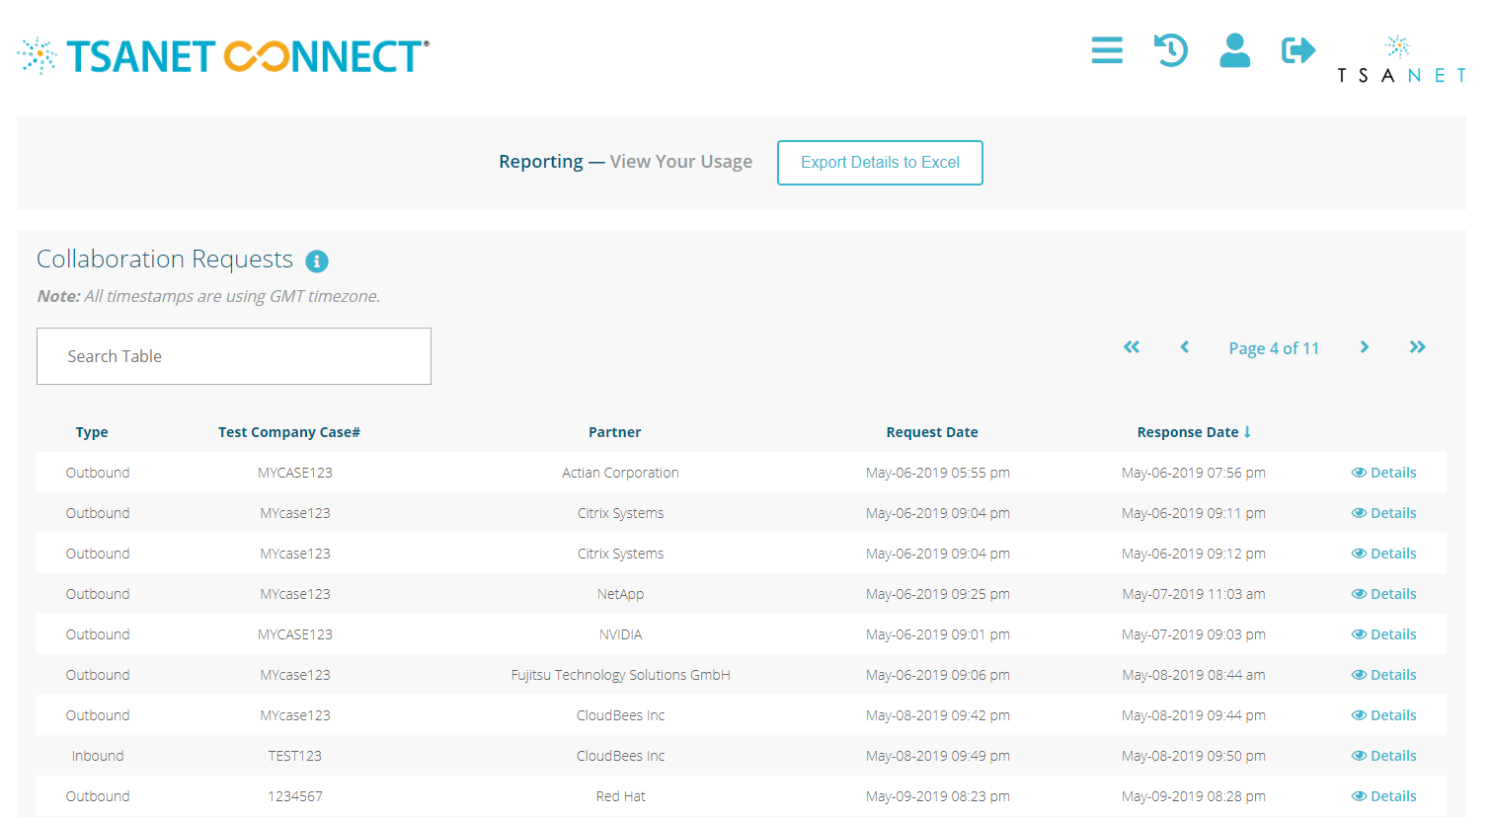Sort by Request Date column header
Screen dimensions: 1491x817
pyautogui.click(x=932, y=432)
